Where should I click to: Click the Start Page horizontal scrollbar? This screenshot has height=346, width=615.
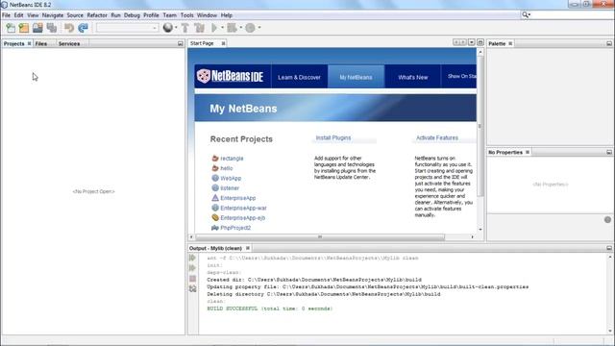tap(320, 237)
